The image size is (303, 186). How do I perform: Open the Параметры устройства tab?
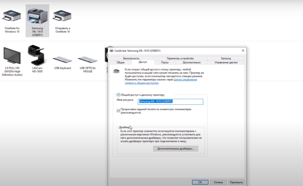[180, 58]
